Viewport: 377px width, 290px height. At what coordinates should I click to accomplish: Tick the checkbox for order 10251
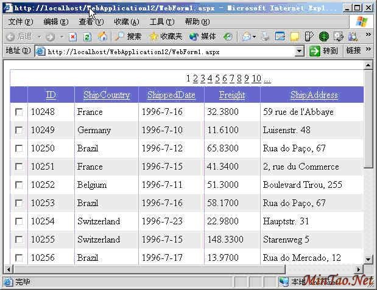(19, 167)
